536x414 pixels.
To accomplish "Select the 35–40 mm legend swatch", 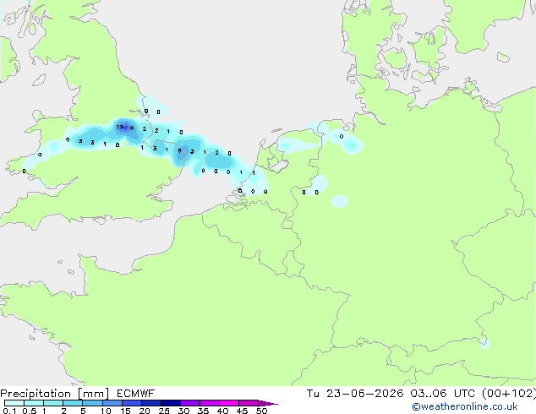I will click(210, 403).
